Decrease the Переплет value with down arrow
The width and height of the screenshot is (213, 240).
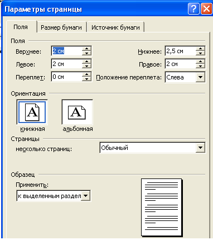pyautogui.click(x=86, y=79)
